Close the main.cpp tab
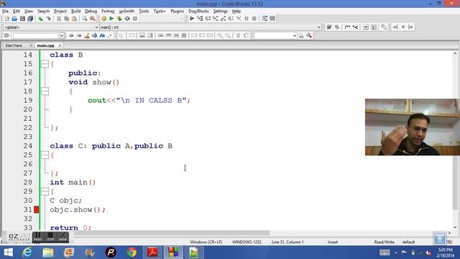 tap(60, 45)
